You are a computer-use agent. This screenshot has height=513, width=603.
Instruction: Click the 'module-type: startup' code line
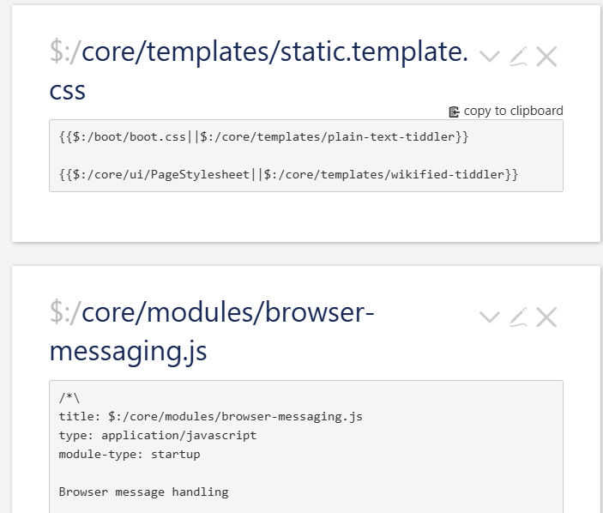tap(129, 454)
